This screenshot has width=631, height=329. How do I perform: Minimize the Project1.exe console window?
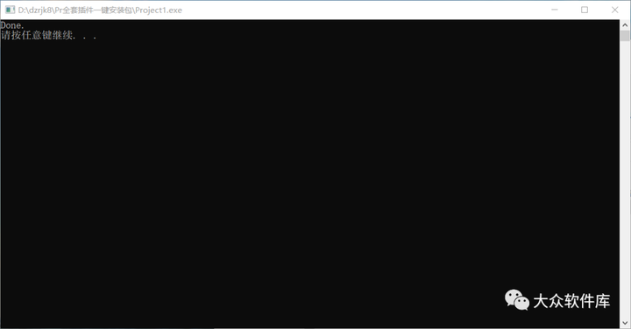pyautogui.click(x=555, y=10)
